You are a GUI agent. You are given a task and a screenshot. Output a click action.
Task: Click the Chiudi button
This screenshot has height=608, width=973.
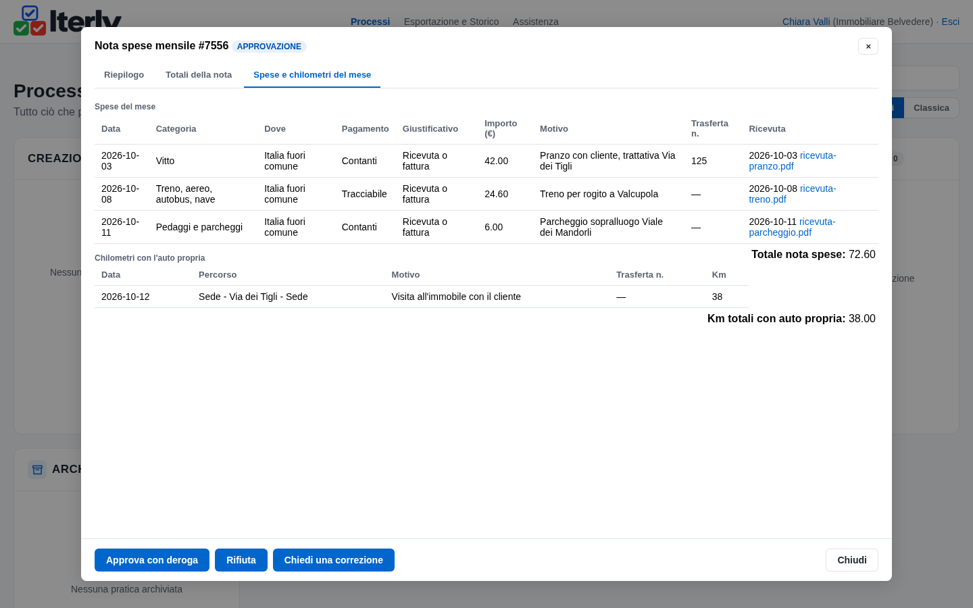852,560
